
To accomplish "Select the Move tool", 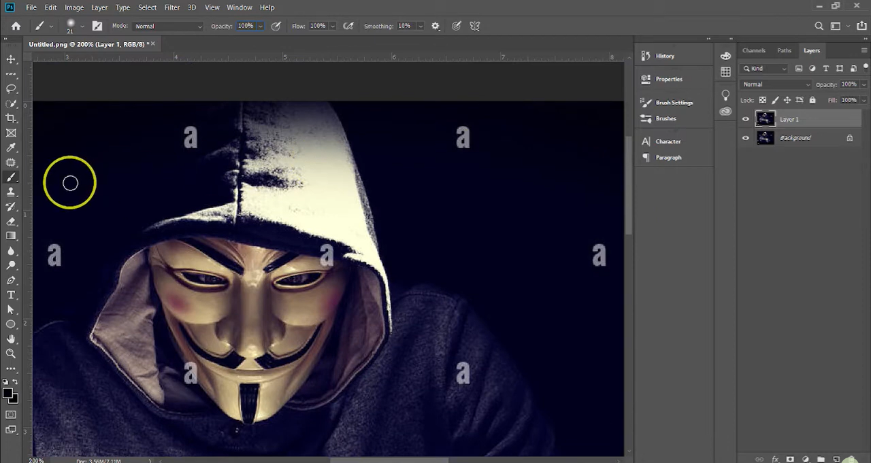I will (11, 60).
